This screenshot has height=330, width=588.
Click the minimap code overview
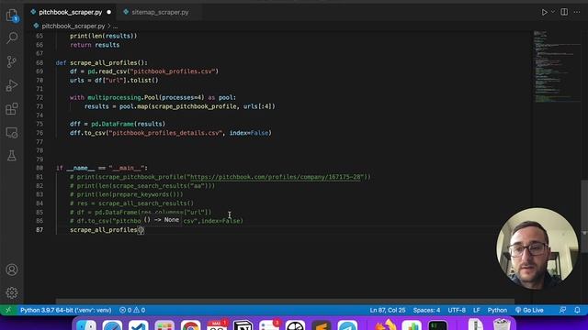557,67
